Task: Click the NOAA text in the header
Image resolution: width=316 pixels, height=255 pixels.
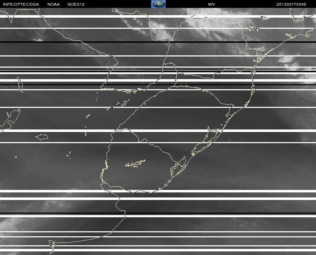Action: [54, 4]
